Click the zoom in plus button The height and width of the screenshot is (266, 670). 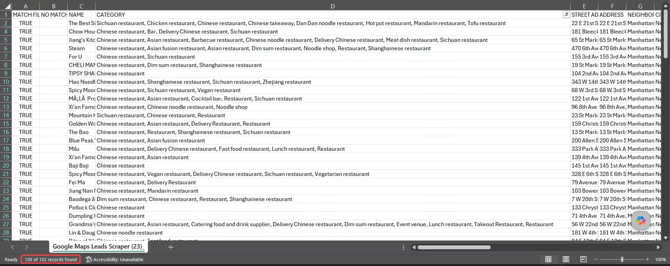tap(648, 259)
